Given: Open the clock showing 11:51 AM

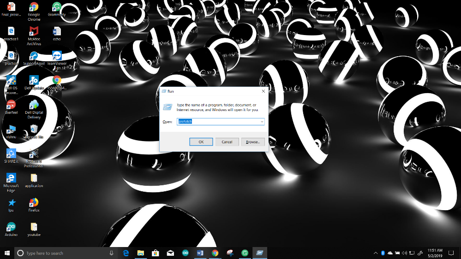Looking at the screenshot, I should pyautogui.click(x=435, y=253).
